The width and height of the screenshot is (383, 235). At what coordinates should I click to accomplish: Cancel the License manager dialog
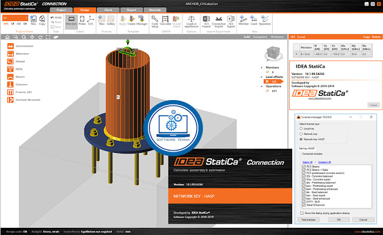(363, 219)
